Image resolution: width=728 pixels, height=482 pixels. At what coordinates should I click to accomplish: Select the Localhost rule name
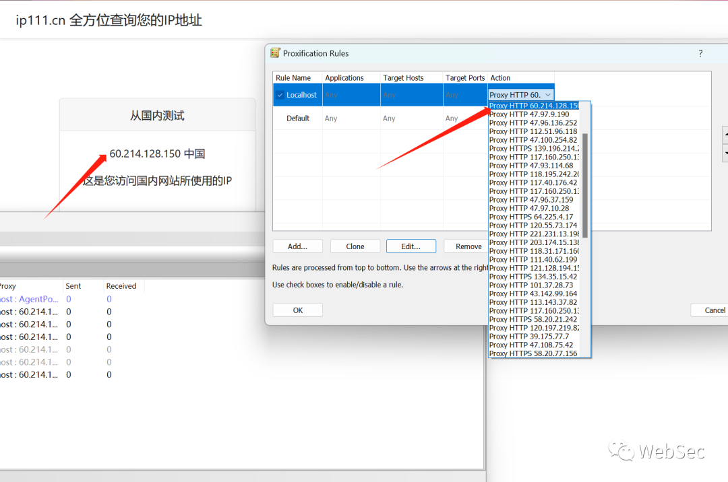coord(301,95)
